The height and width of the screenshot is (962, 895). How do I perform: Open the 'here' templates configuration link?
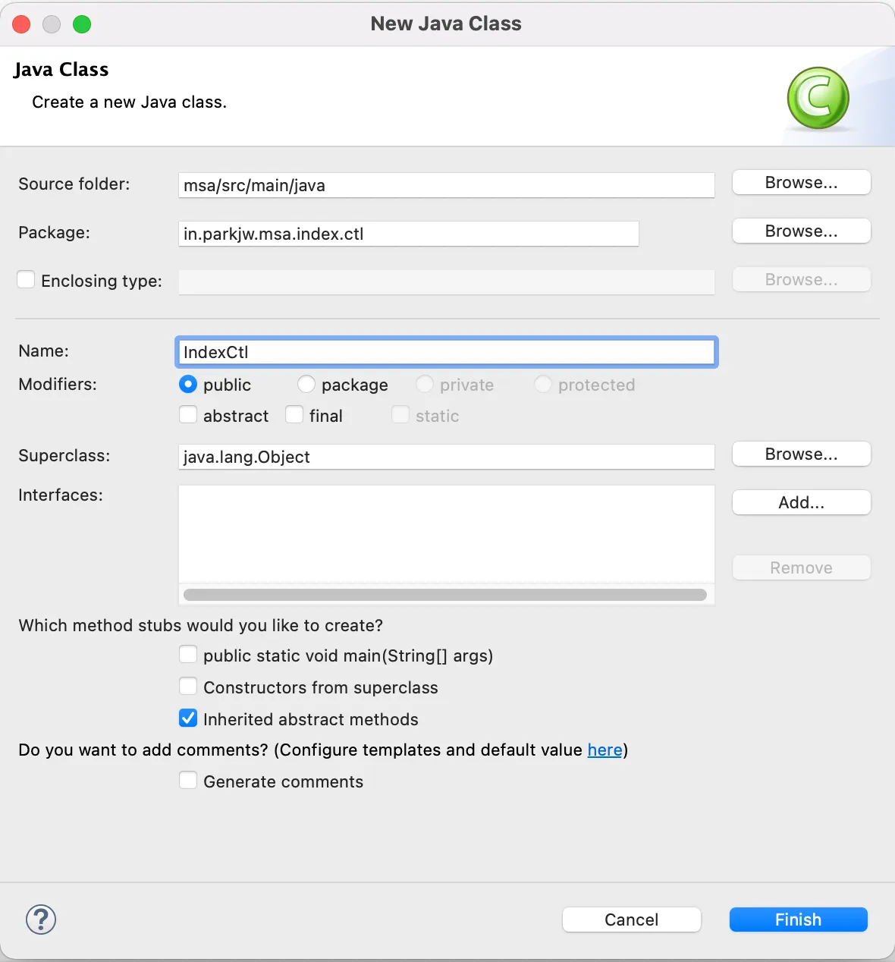coord(605,750)
